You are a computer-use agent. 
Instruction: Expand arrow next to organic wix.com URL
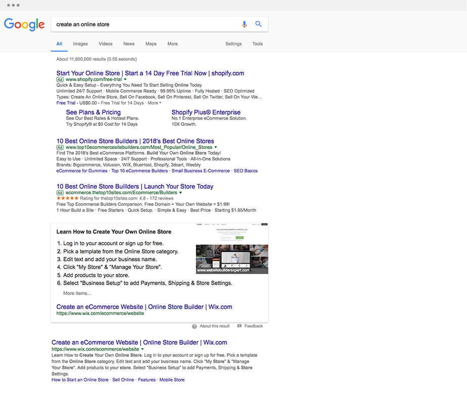pos(143,349)
